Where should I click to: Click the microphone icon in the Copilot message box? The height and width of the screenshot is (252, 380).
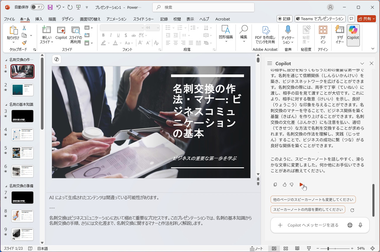pyautogui.click(x=360, y=225)
